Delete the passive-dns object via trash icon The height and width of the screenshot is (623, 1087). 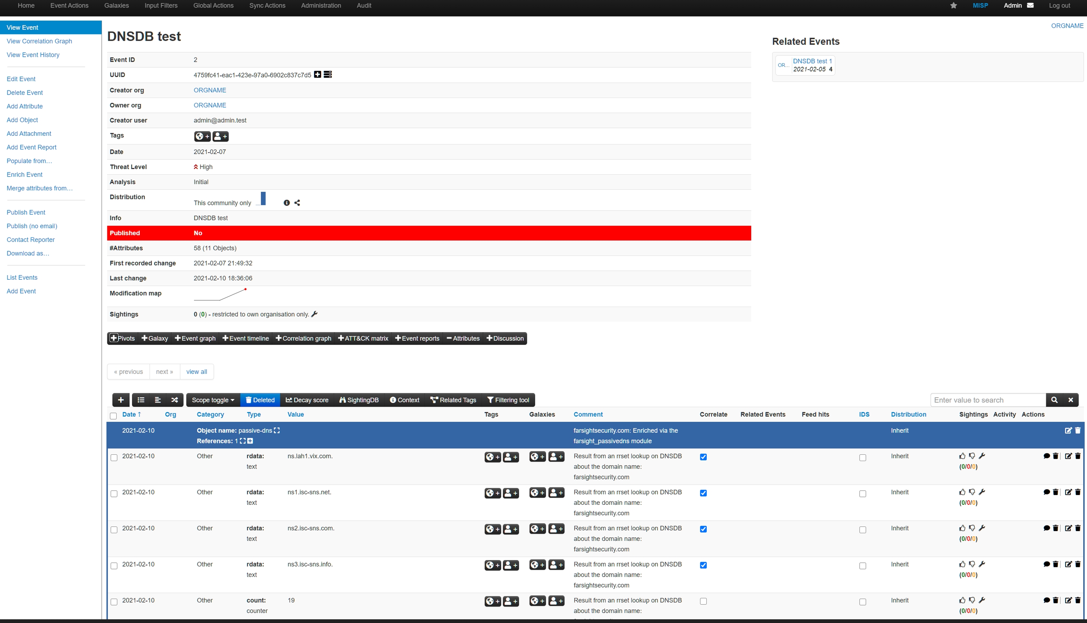1078,430
